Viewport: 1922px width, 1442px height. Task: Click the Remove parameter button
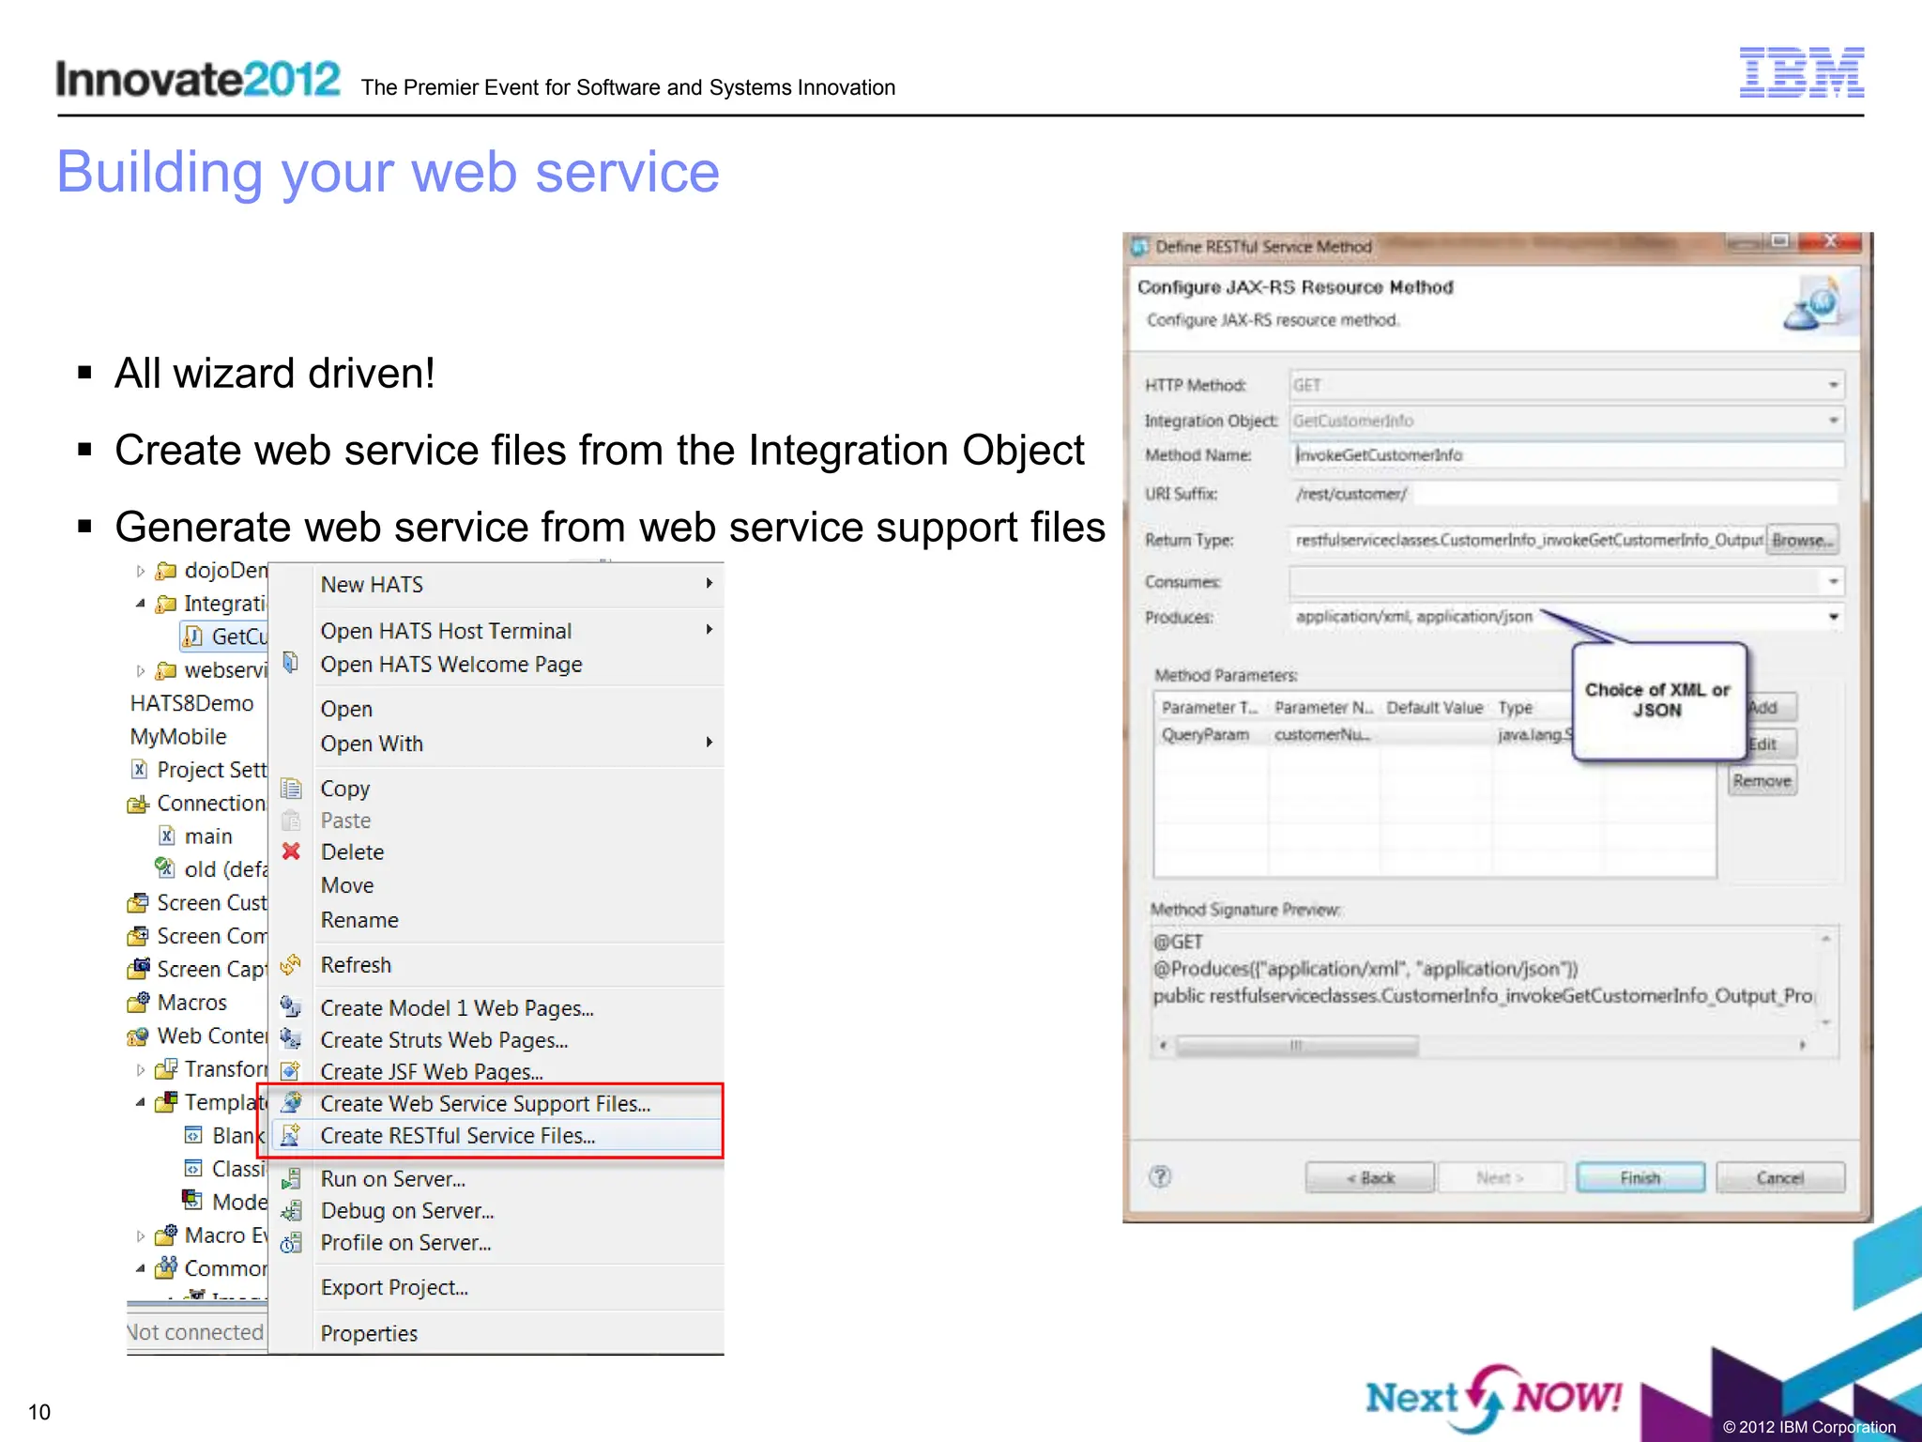[x=1762, y=780]
